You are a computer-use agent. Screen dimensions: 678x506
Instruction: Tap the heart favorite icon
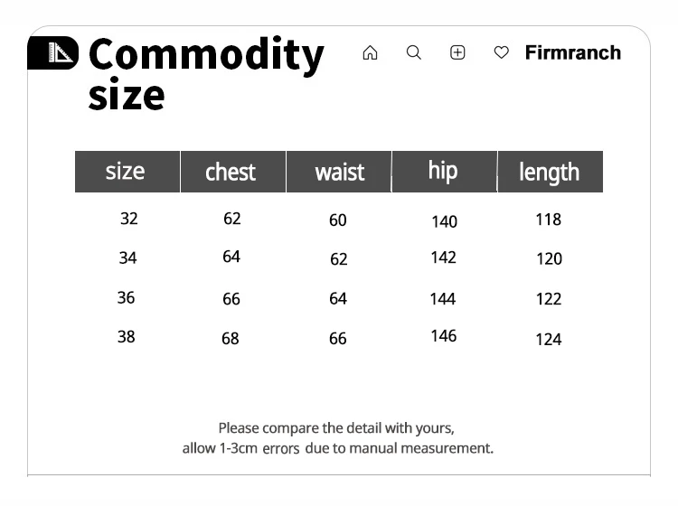point(501,53)
